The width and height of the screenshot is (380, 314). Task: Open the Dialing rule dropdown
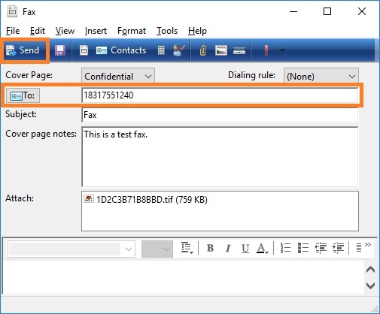coord(321,76)
